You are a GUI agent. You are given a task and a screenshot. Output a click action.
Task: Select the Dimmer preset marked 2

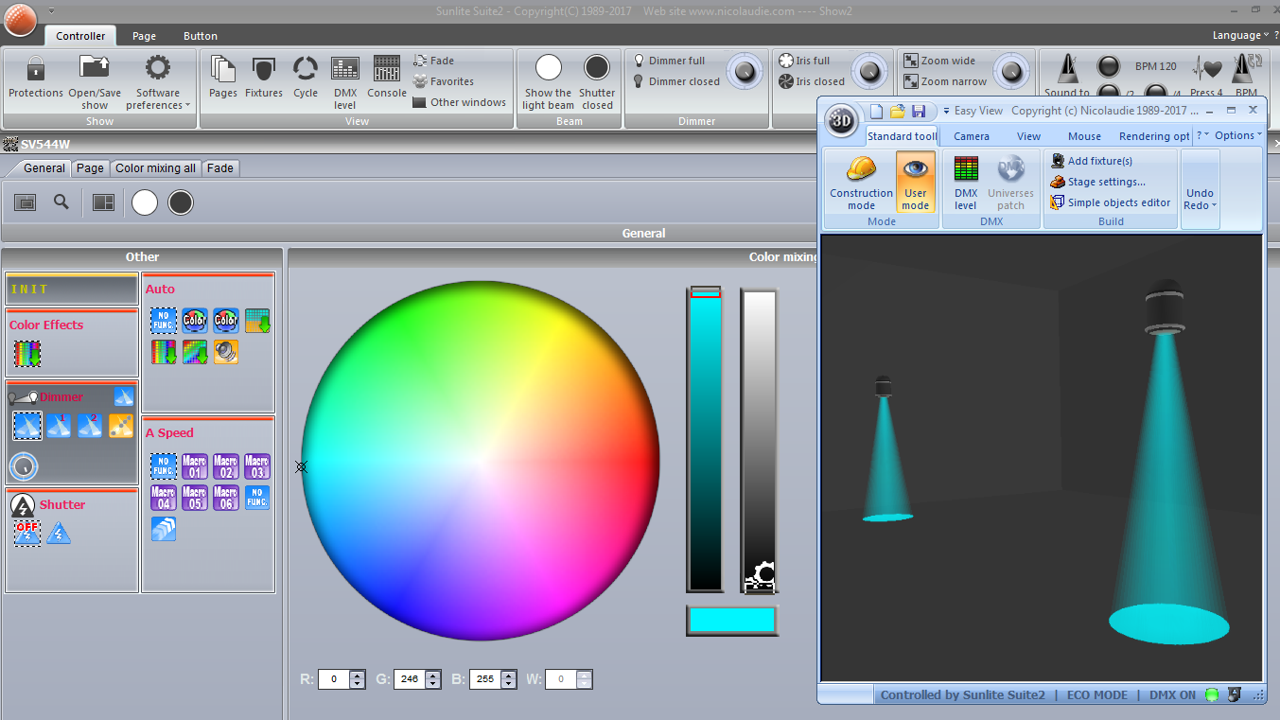coord(90,426)
